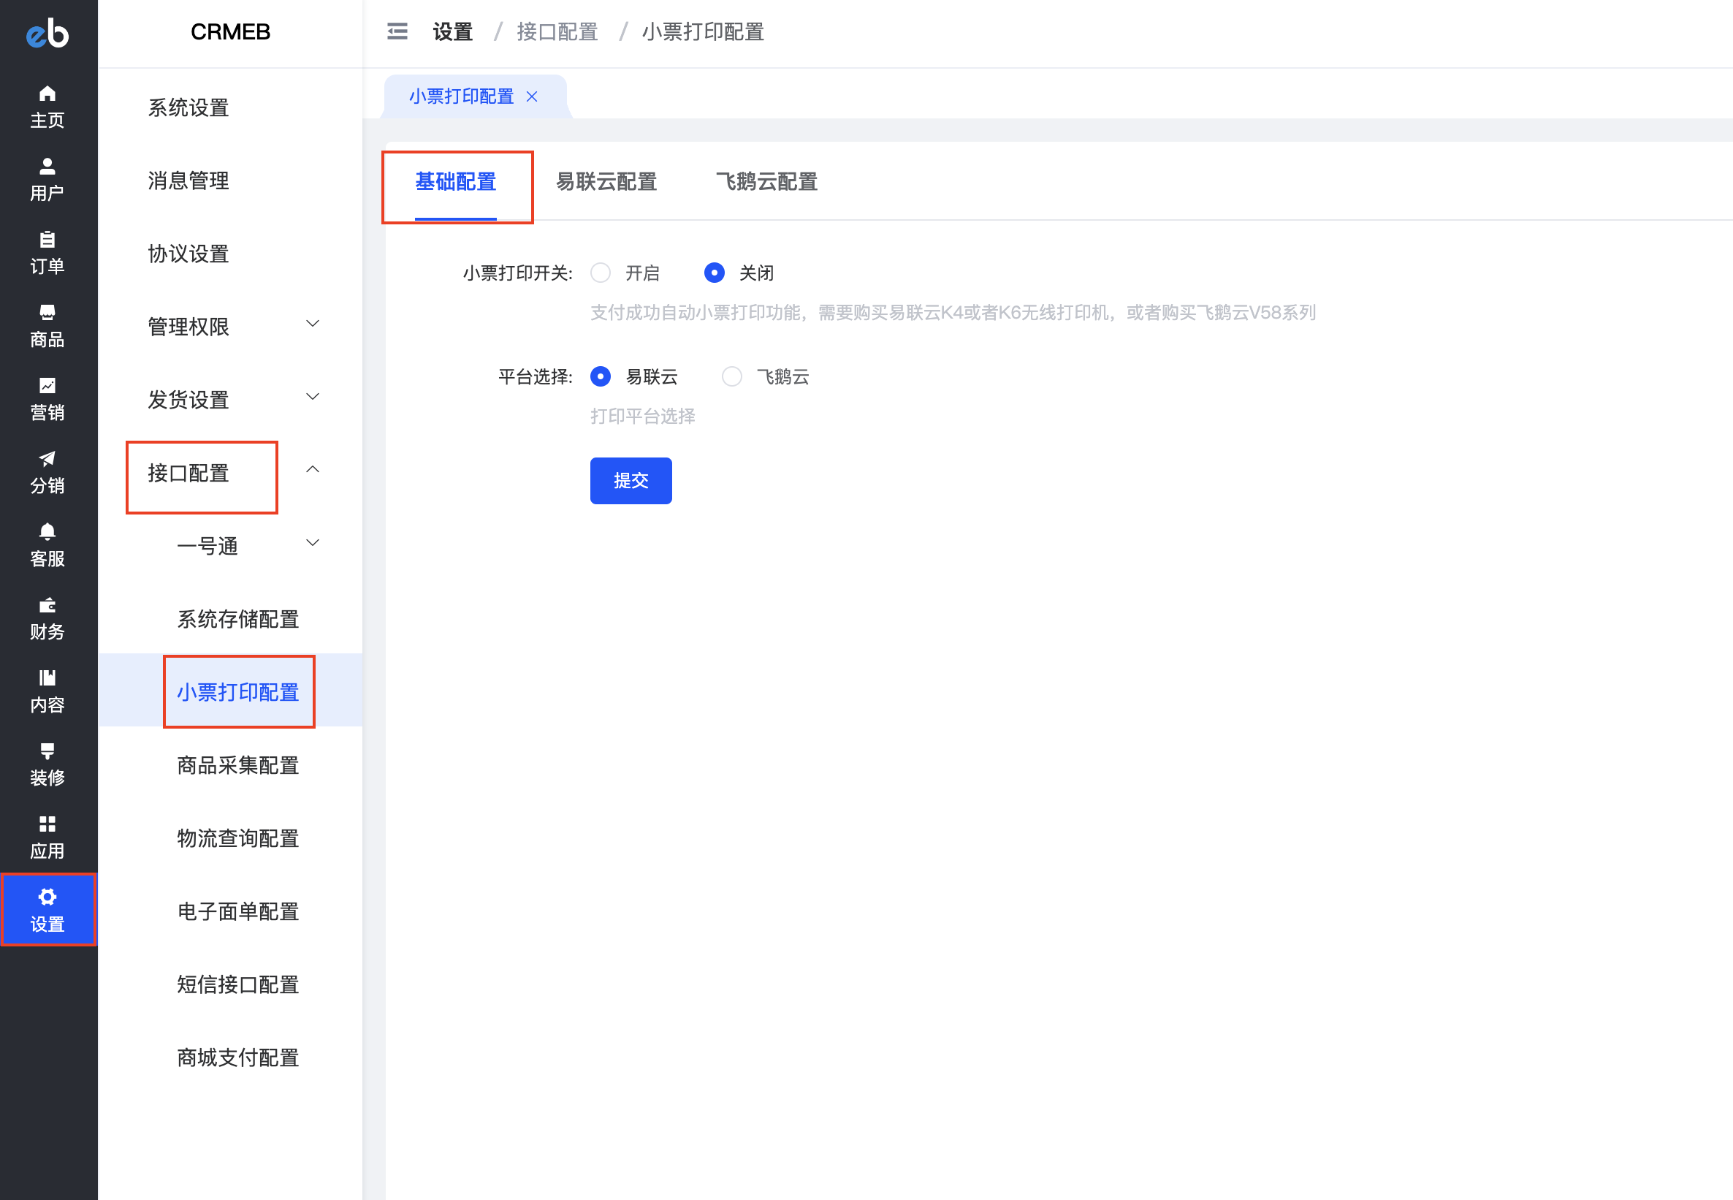Click the 提交 submit button
The width and height of the screenshot is (1733, 1200).
630,481
